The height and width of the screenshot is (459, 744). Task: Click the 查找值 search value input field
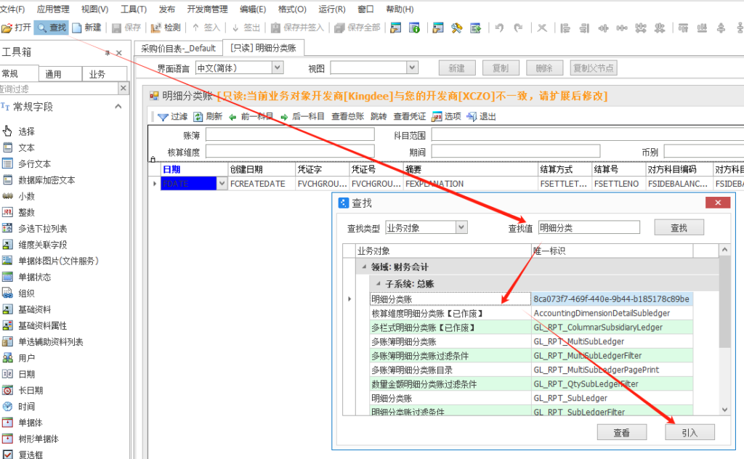coord(589,228)
